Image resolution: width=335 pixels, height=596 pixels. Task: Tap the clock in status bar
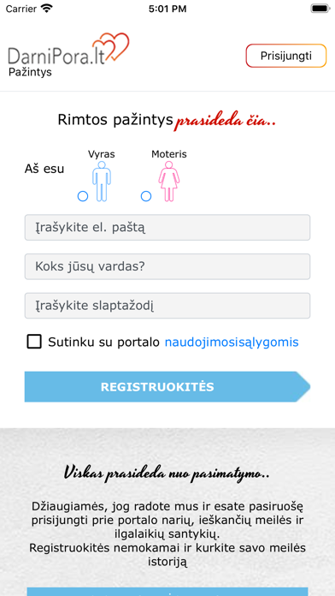(167, 9)
